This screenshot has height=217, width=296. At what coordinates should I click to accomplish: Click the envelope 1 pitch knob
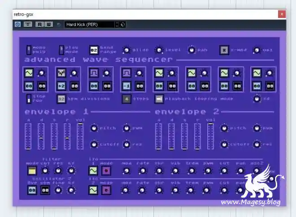[94, 128]
